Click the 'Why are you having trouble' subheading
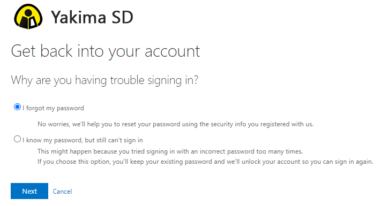382x206 pixels. [x=105, y=80]
